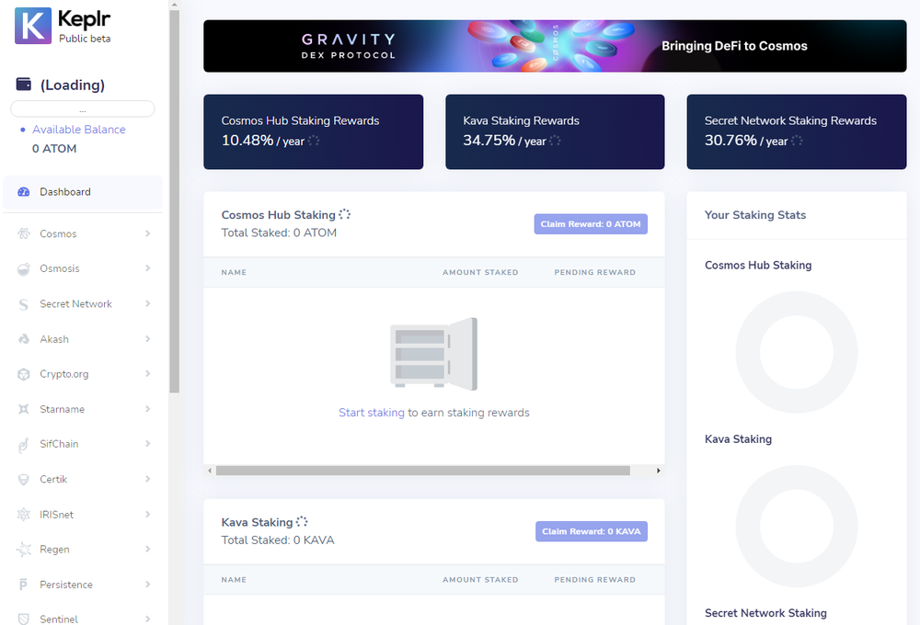Image resolution: width=920 pixels, height=625 pixels.
Task: Click the Akash icon in sidebar
Action: [x=24, y=339]
